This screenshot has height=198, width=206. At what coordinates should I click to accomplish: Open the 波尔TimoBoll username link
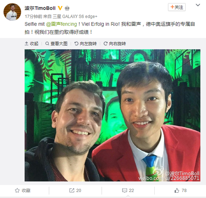(x=40, y=8)
